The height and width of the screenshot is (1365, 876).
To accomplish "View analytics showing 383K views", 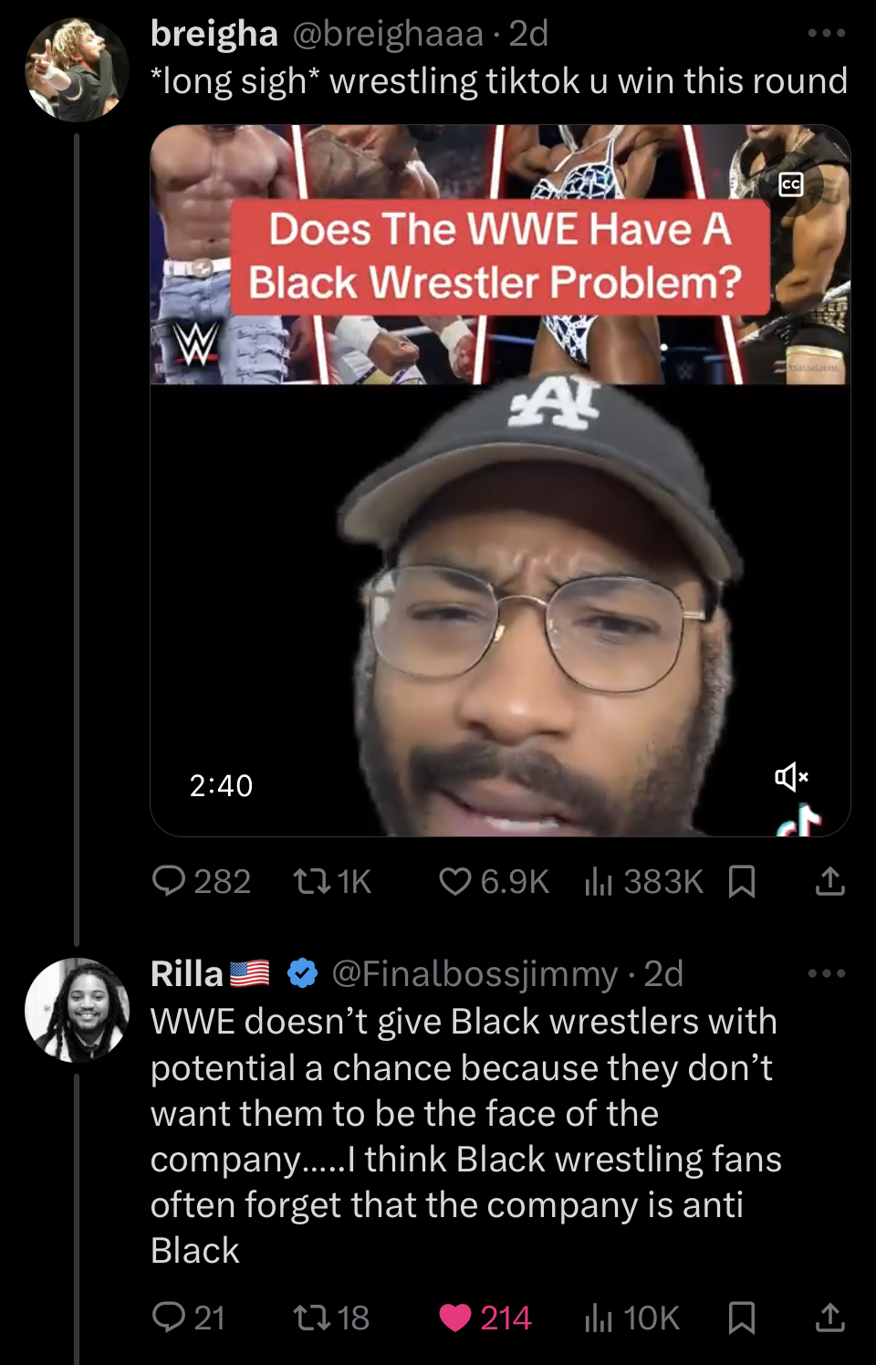I will 599,881.
